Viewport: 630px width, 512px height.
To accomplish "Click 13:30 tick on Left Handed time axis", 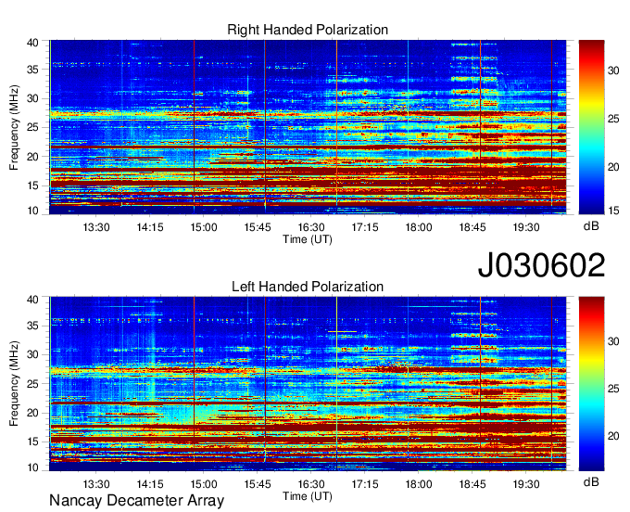I will tap(96, 484).
